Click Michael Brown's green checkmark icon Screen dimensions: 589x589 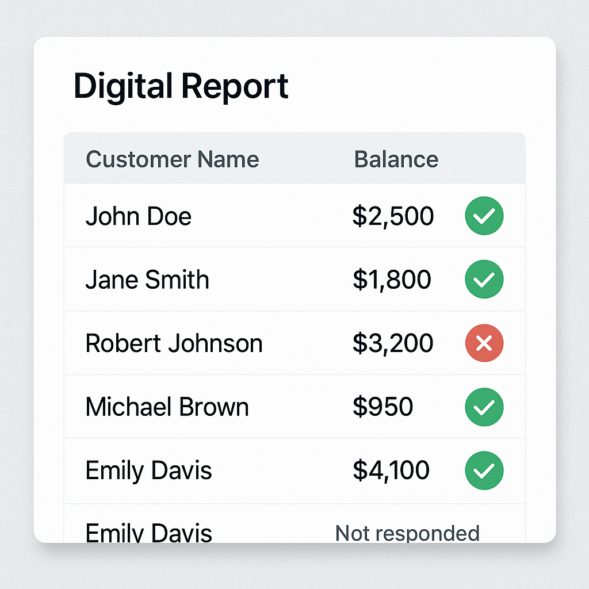click(484, 407)
